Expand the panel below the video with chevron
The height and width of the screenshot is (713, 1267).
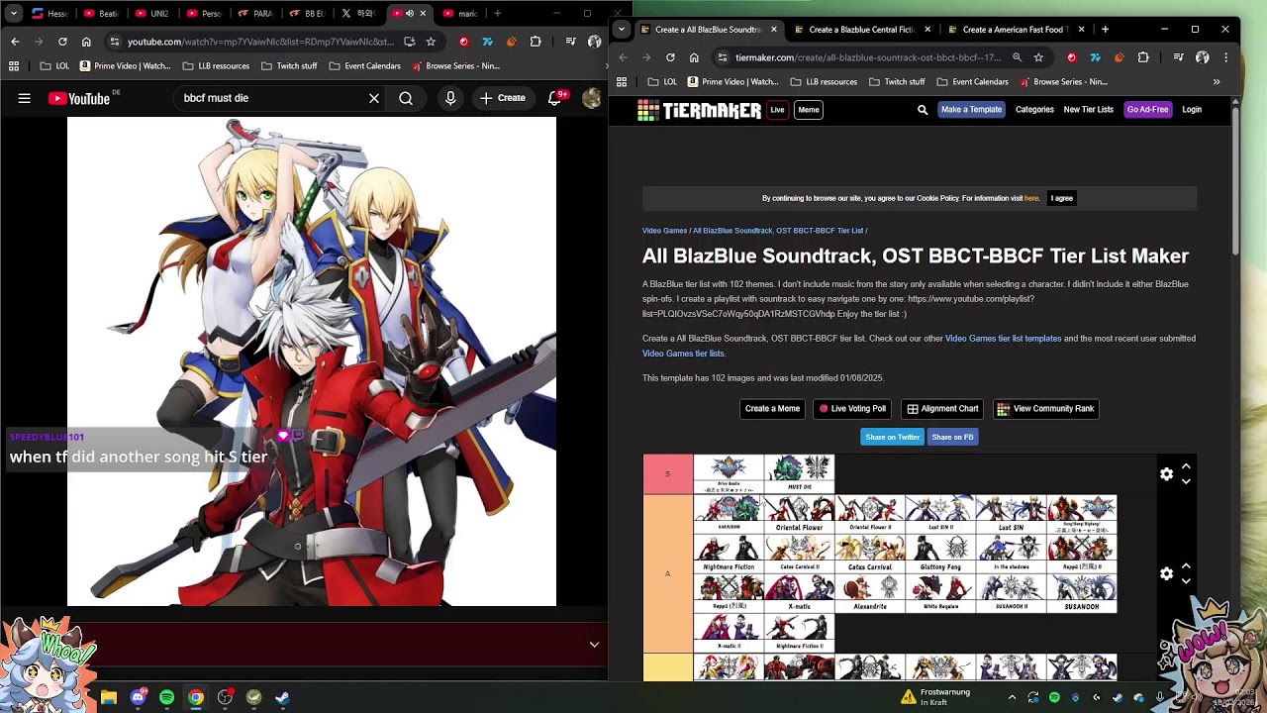coord(594,645)
